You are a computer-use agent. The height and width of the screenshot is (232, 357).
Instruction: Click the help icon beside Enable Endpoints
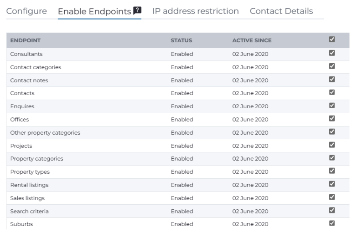[137, 11]
